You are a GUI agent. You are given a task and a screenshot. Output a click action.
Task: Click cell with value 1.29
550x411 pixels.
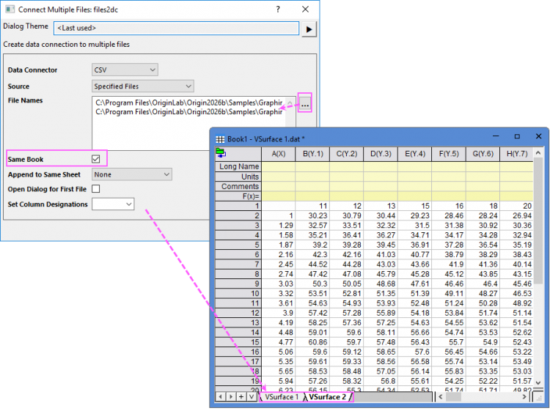point(279,226)
